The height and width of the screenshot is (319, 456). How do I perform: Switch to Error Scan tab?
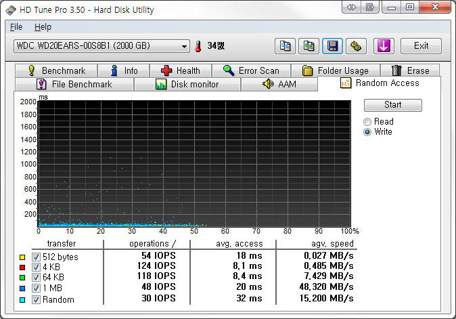[251, 70]
